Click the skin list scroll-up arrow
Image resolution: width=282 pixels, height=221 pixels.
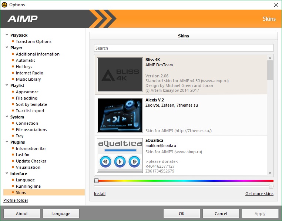(x=270, y=58)
